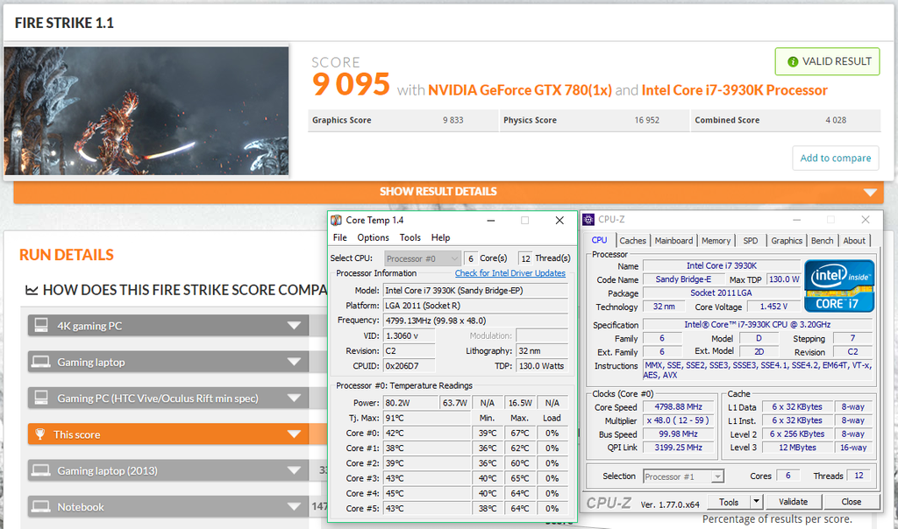Expand the This score row with its arrow
The image size is (898, 529).
[295, 434]
